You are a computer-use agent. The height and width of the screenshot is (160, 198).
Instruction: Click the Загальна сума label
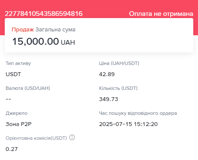tap(56, 30)
